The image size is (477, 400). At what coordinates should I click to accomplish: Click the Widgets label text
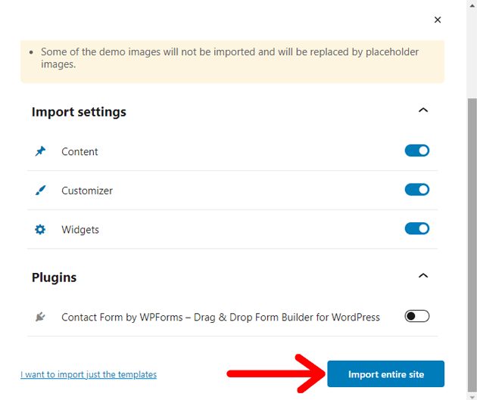point(80,230)
